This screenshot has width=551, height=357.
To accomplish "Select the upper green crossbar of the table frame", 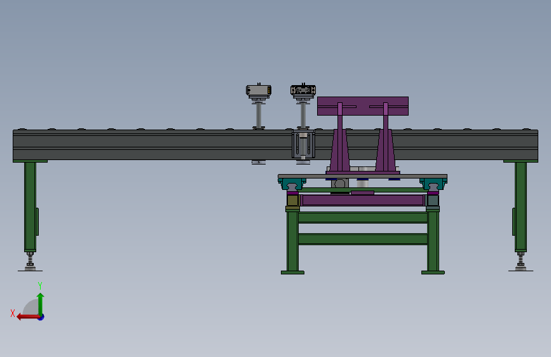I will pos(363,217).
